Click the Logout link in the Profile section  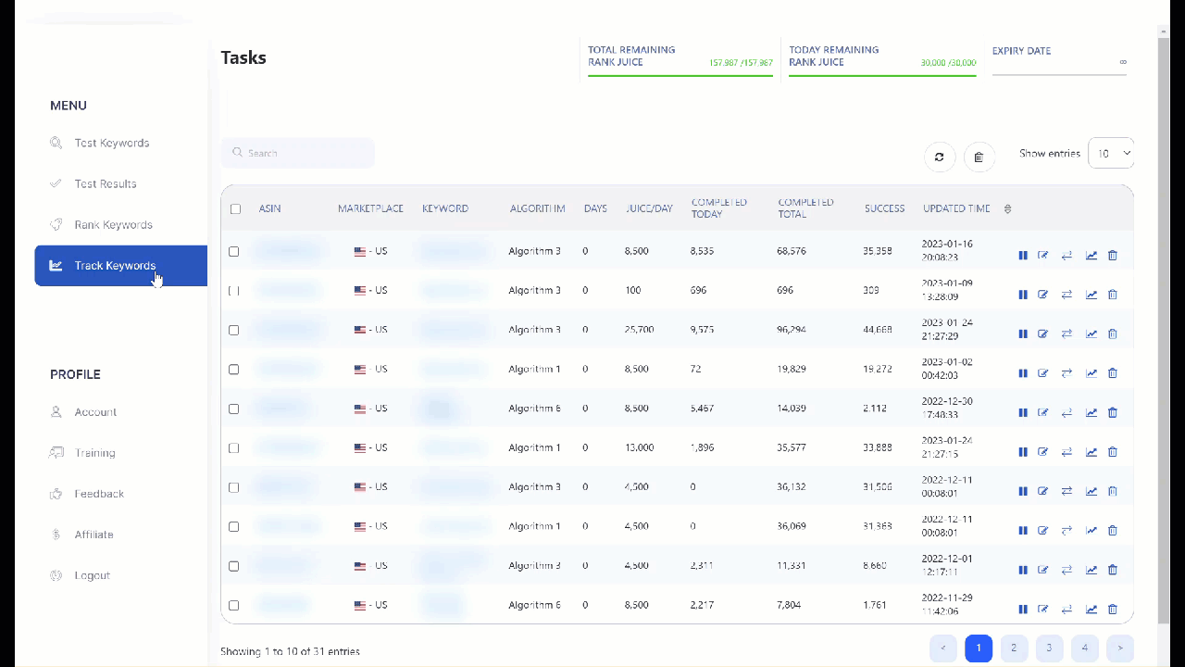click(92, 575)
